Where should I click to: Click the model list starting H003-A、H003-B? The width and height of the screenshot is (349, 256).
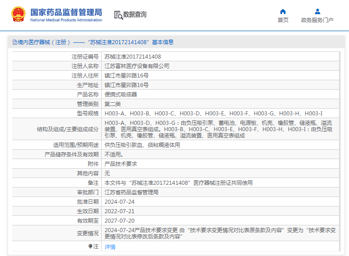214,114
